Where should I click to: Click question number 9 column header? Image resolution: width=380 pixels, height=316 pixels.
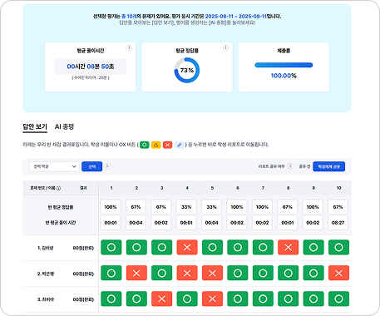pos(313,188)
